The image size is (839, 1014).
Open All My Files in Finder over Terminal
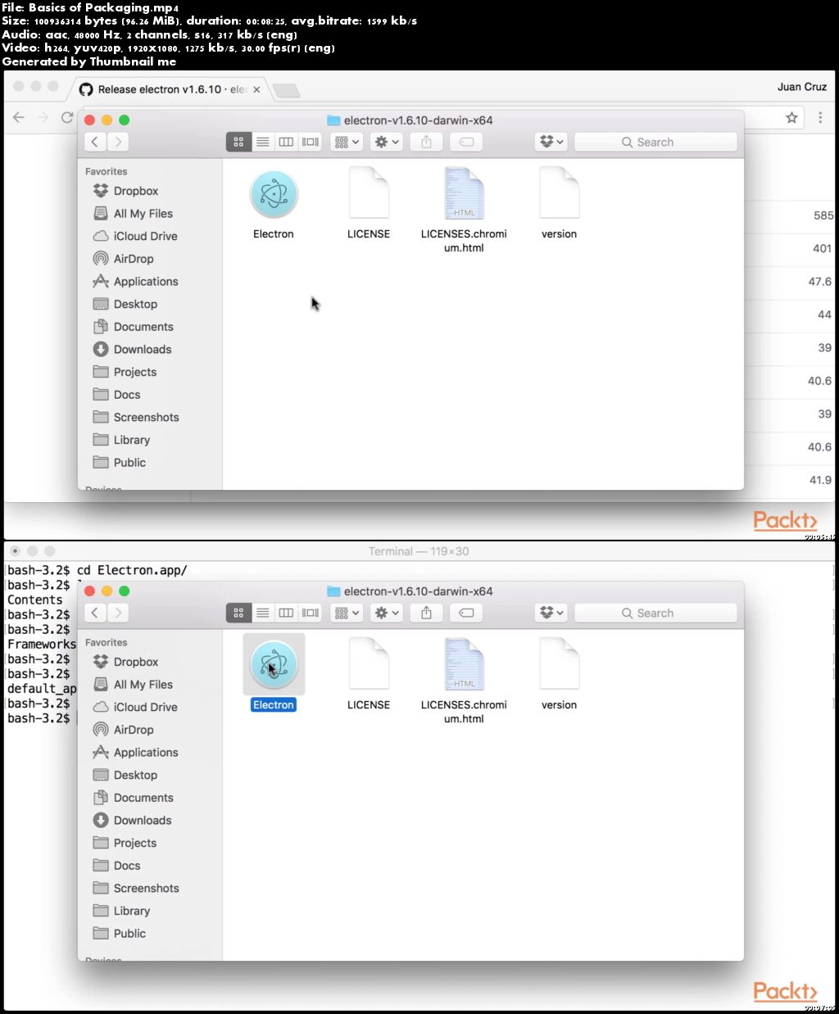[x=133, y=685]
